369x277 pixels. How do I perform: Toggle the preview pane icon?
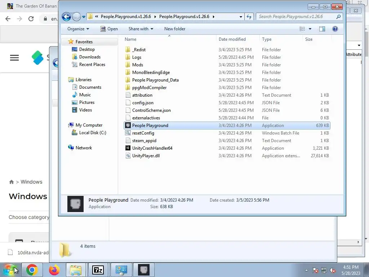click(x=322, y=29)
